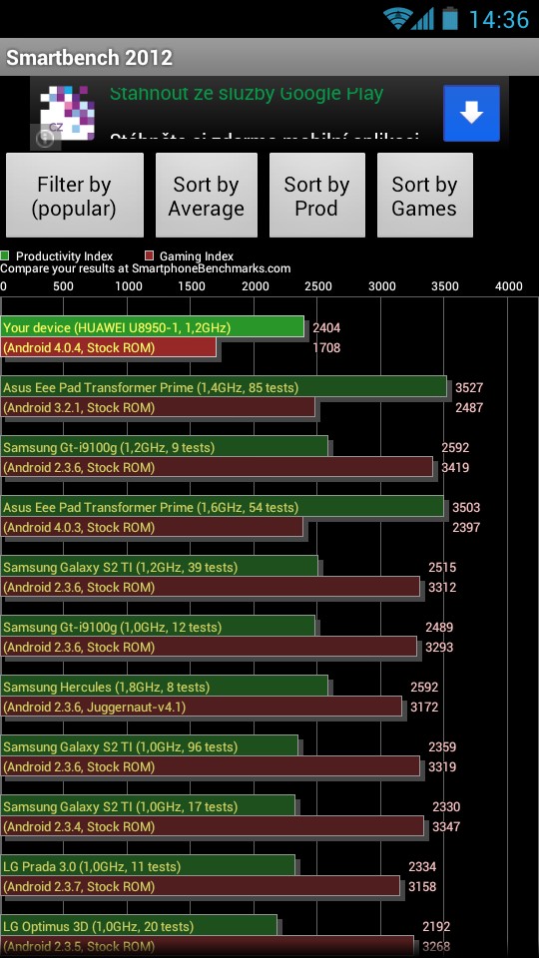Viewport: 539px width, 958px height.
Task: Open the ad's pixelated CZ app logo
Action: point(67,113)
